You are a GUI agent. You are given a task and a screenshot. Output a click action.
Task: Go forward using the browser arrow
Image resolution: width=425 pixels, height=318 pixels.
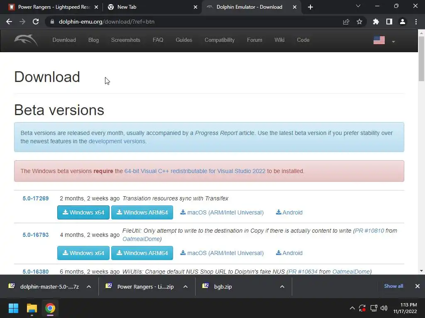pos(22,22)
